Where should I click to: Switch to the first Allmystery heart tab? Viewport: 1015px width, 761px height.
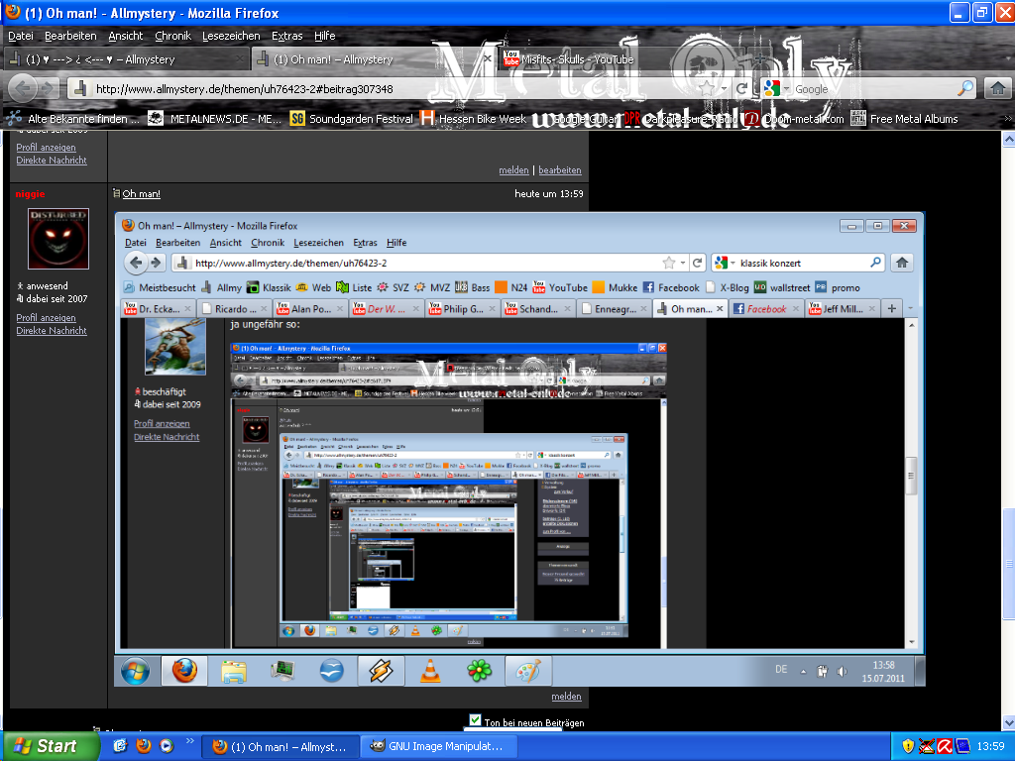click(x=126, y=59)
